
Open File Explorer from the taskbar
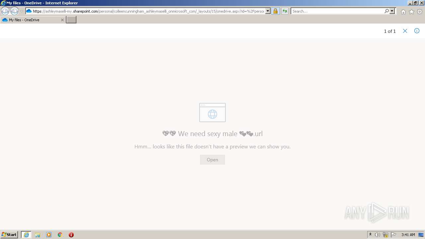38,235
